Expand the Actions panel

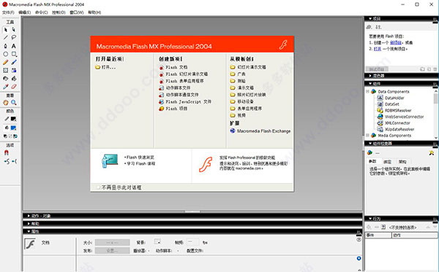point(29,216)
